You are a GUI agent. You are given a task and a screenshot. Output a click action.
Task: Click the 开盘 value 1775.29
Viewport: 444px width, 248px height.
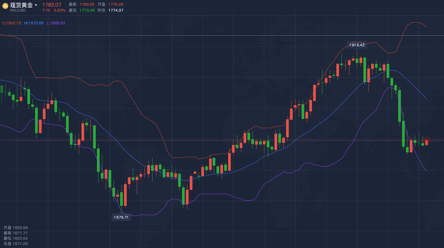click(x=116, y=4)
